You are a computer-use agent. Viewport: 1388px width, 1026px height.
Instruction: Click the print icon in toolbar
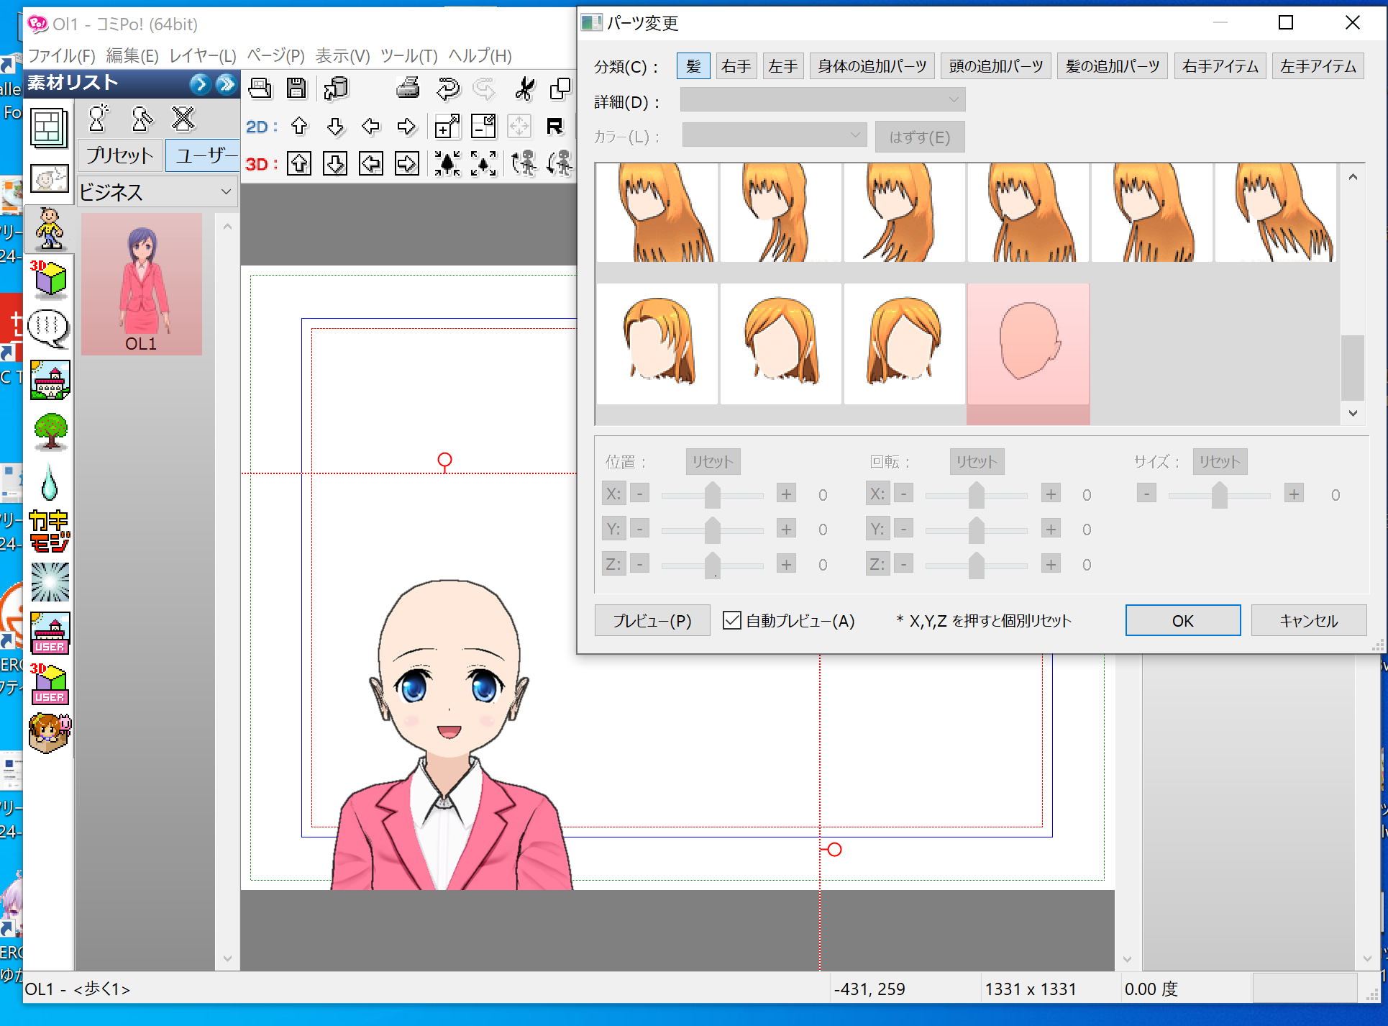click(x=408, y=88)
